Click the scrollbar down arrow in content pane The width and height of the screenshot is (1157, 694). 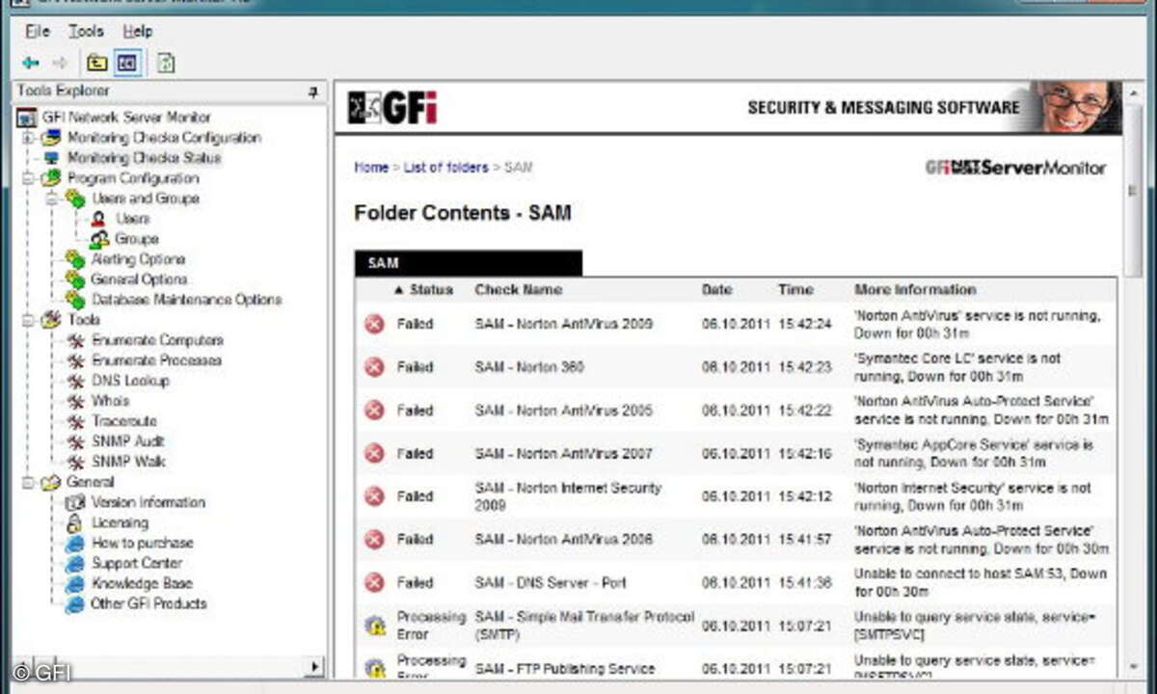1133,667
